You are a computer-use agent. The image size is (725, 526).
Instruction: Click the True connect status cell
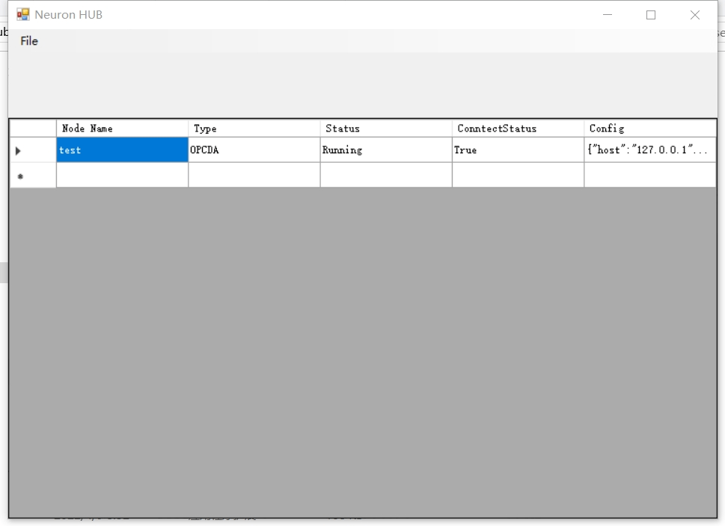point(518,150)
